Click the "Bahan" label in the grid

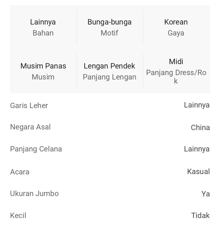(43, 33)
